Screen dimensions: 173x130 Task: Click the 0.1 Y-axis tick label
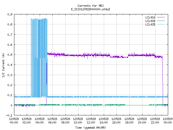coord(10,95)
